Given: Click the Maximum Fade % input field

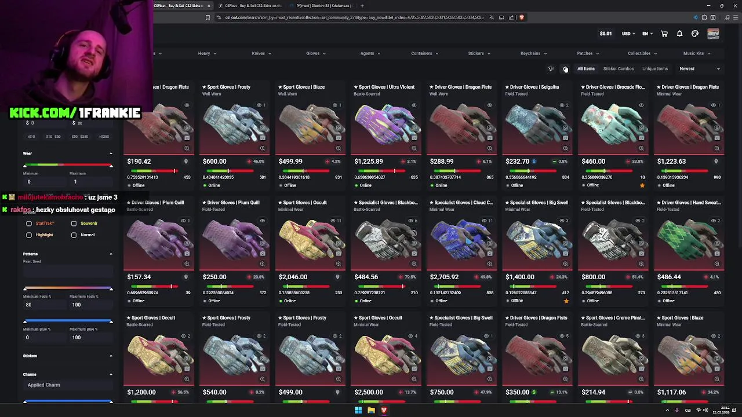Looking at the screenshot, I should point(91,305).
